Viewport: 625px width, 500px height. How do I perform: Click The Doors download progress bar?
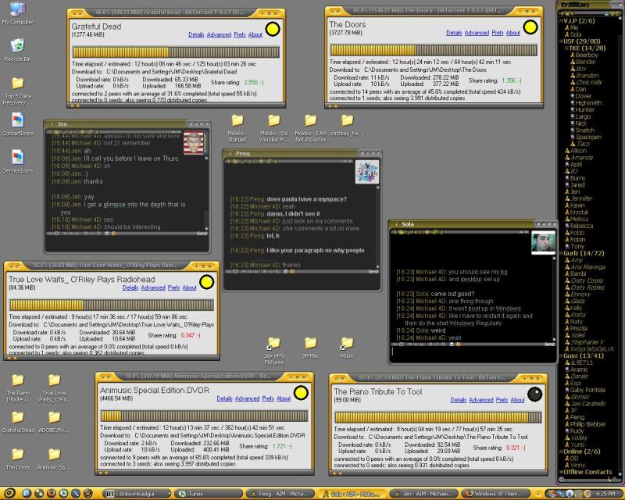click(434, 50)
